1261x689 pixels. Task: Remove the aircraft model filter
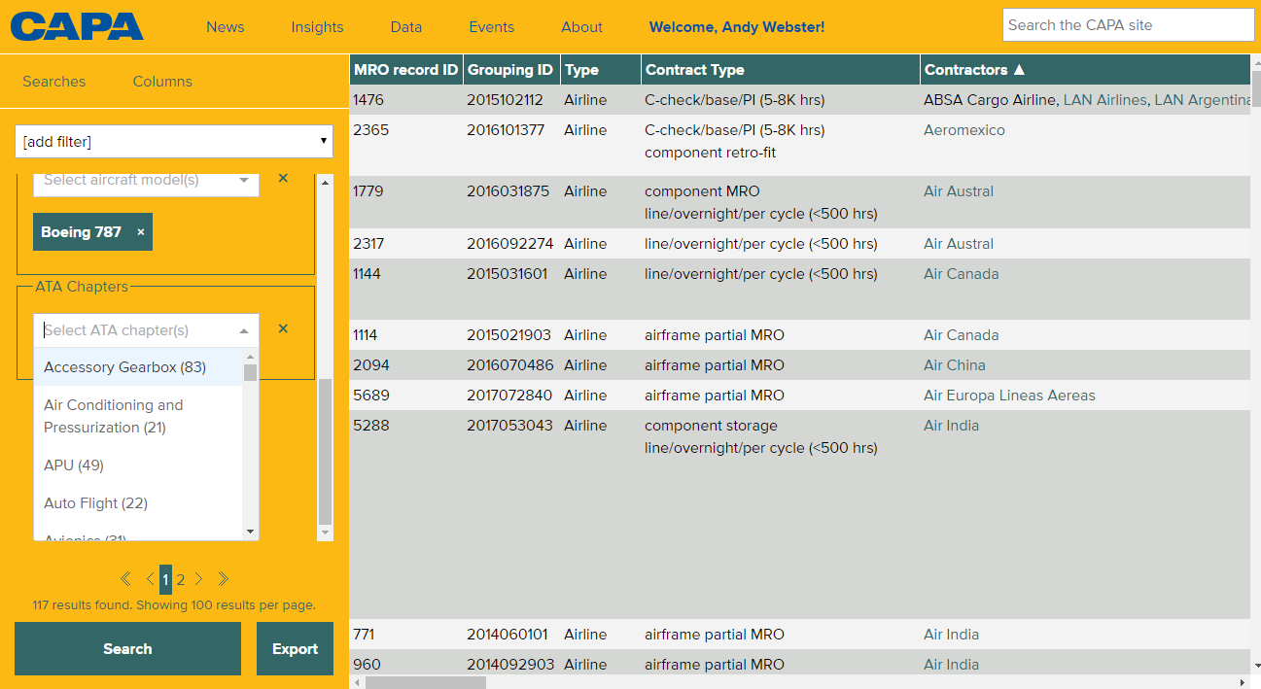pos(283,179)
